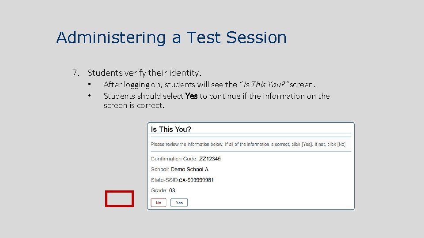The width and height of the screenshot is (424, 238).
Task: Click the 'screen is correct.' line of text
Action: pyautogui.click(x=134, y=106)
